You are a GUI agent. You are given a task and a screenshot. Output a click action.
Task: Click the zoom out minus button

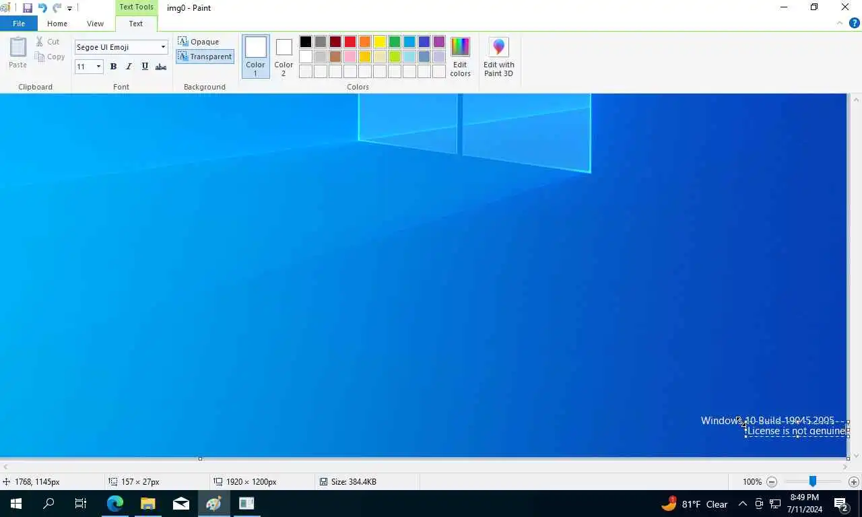pos(772,482)
